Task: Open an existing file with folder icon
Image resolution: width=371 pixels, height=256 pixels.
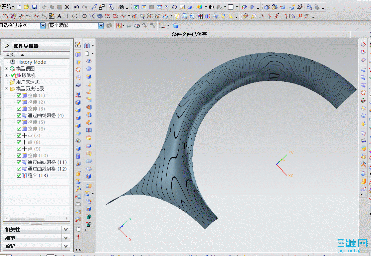Action: 26,7
